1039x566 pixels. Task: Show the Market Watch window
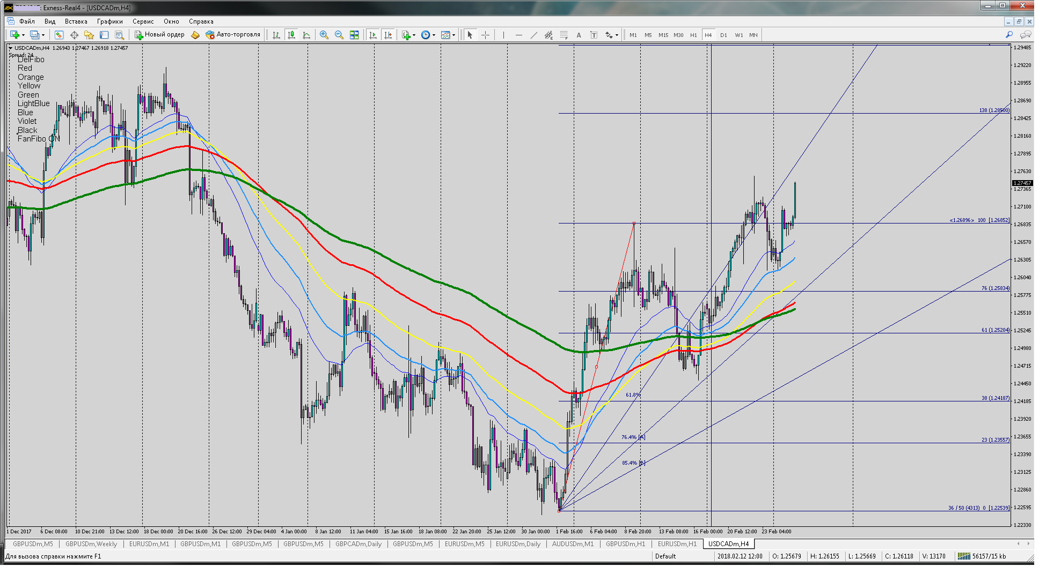[59, 35]
